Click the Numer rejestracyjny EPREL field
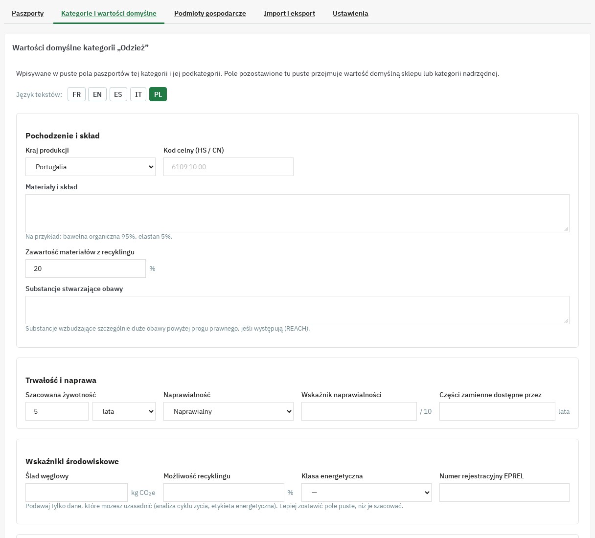The width and height of the screenshot is (595, 538). pos(504,493)
